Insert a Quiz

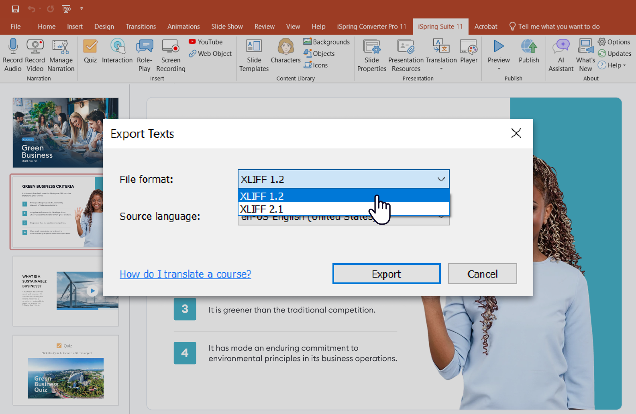[90, 51]
